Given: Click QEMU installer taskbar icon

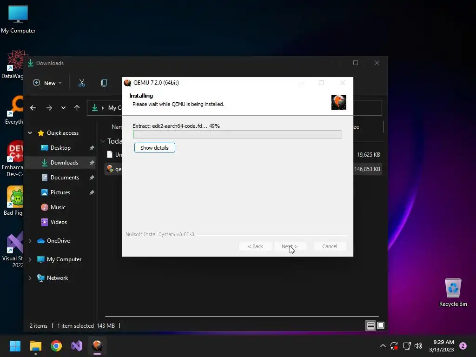Looking at the screenshot, I should point(97,346).
